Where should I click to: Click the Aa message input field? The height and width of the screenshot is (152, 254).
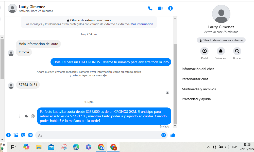(99, 135)
